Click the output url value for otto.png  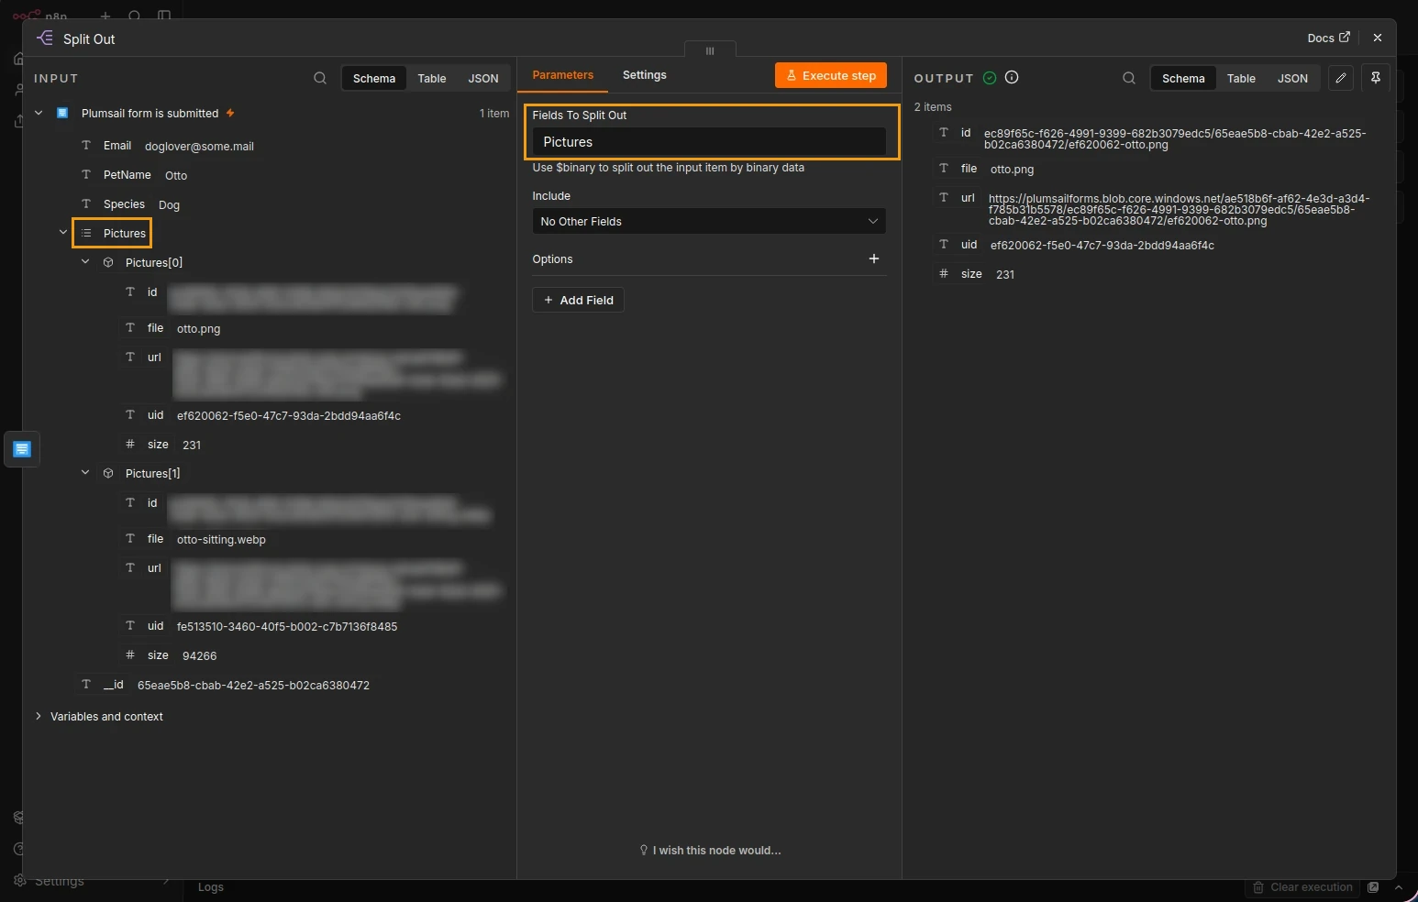pyautogui.click(x=1180, y=210)
